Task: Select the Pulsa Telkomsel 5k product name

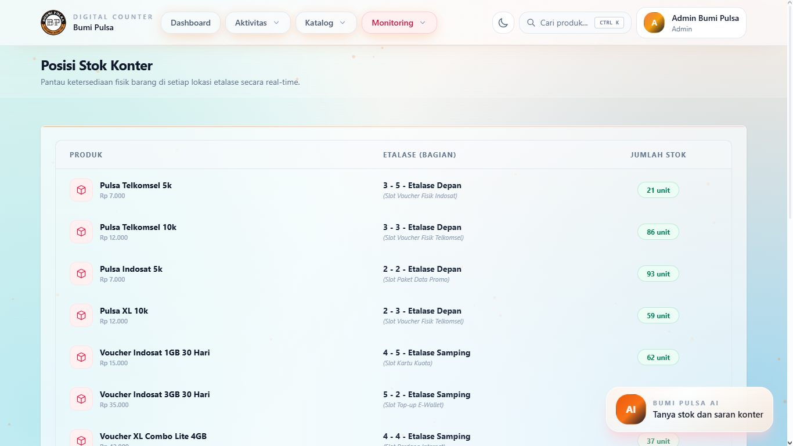Action: (136, 185)
